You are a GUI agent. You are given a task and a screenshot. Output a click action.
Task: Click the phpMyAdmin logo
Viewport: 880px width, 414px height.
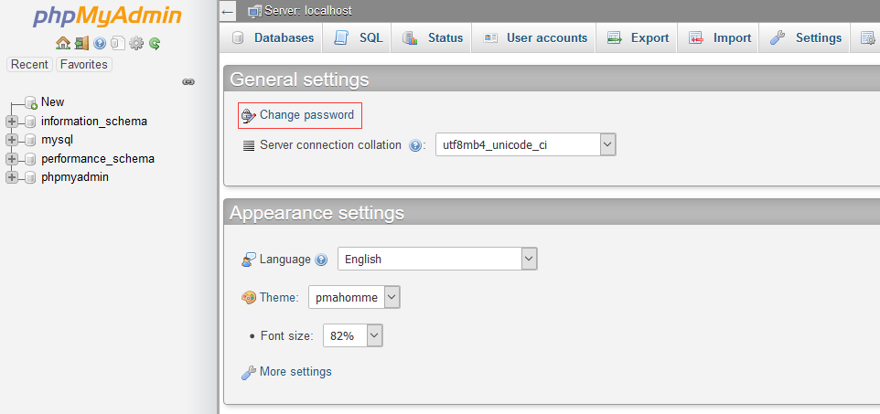point(107,16)
